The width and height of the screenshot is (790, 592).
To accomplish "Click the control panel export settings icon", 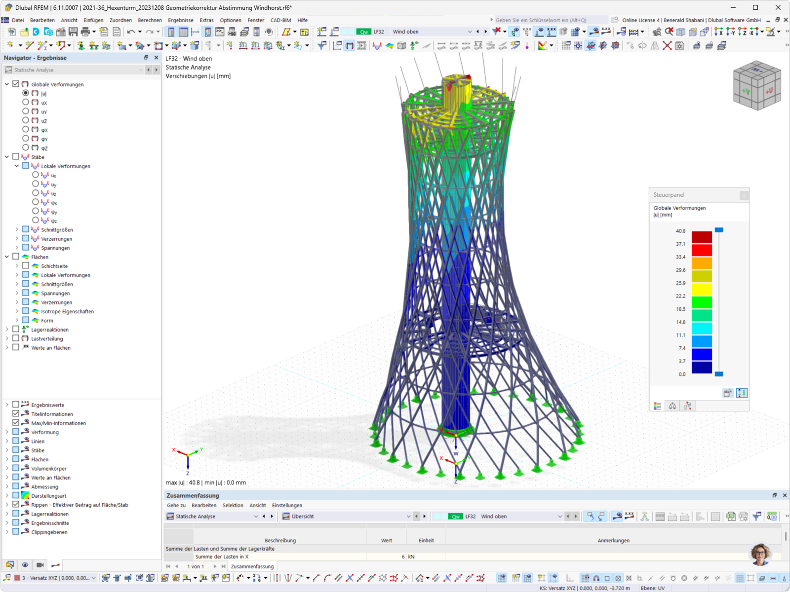I will (x=728, y=393).
